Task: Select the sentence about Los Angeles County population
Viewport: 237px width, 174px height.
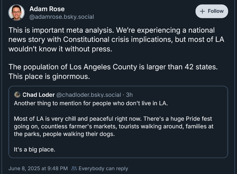Action: [113, 67]
